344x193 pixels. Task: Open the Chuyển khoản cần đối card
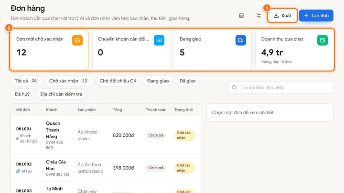pos(131,50)
